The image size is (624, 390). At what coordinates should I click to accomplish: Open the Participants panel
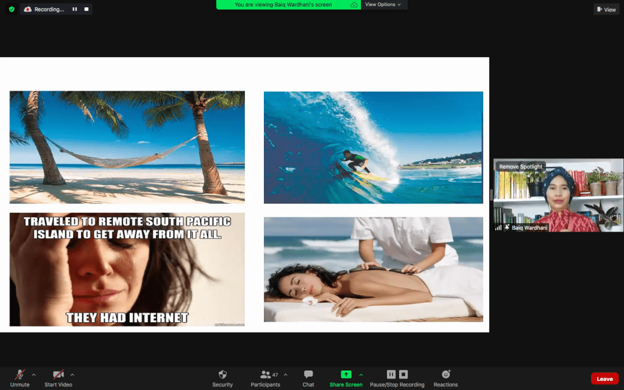pyautogui.click(x=265, y=378)
